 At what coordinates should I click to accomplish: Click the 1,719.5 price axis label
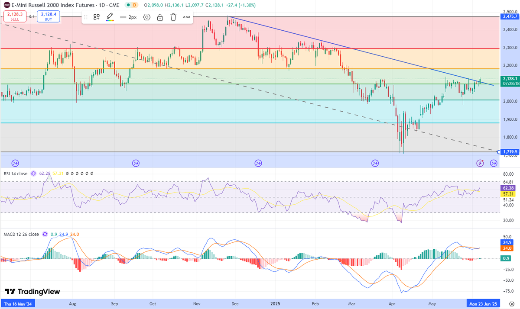point(510,152)
